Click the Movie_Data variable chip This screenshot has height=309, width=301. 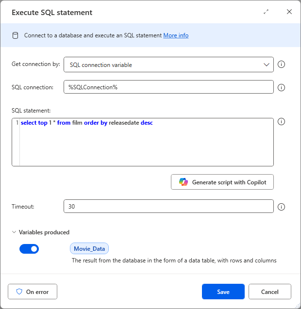(x=89, y=248)
